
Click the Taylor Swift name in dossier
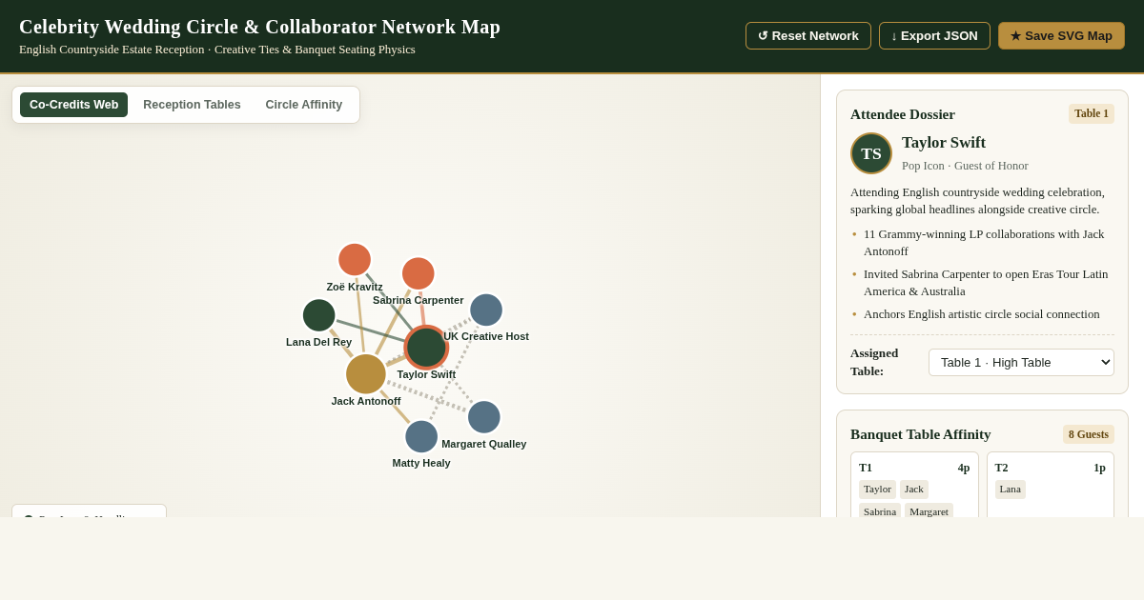[x=944, y=143]
